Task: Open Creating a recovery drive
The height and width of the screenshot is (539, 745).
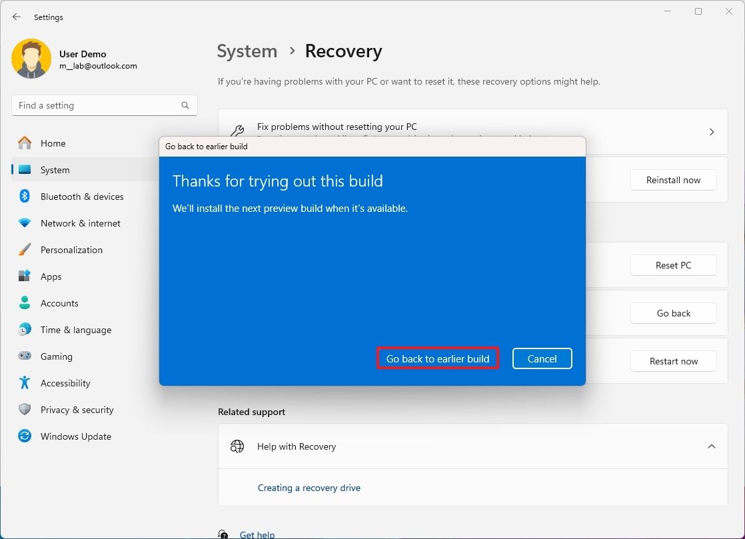Action: (x=309, y=488)
